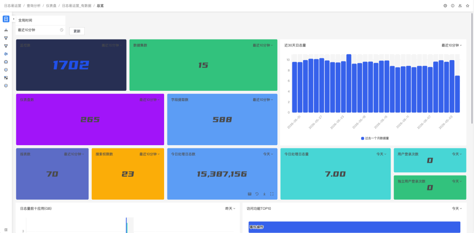The height and width of the screenshot is (233, 474).
Task: Go to 日志易运营 breadcrumb
Action: point(12,6)
